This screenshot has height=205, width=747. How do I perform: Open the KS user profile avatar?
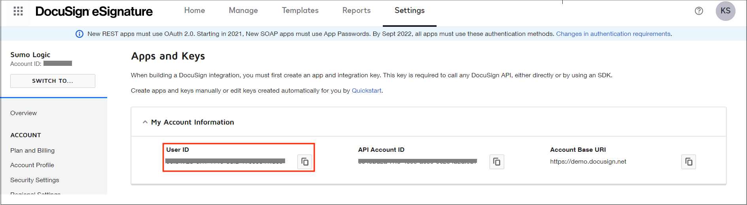tap(725, 11)
